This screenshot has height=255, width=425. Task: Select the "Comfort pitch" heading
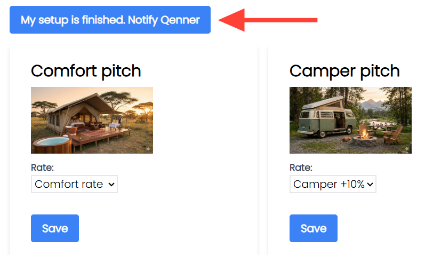[x=86, y=70]
